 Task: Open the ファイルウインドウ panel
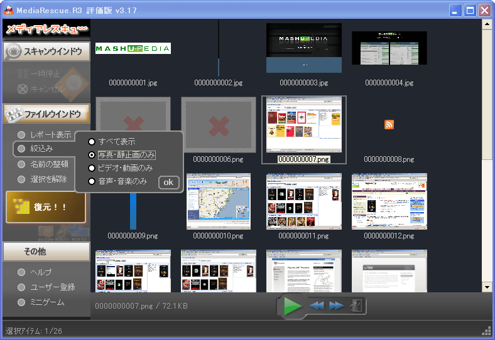coord(46,114)
